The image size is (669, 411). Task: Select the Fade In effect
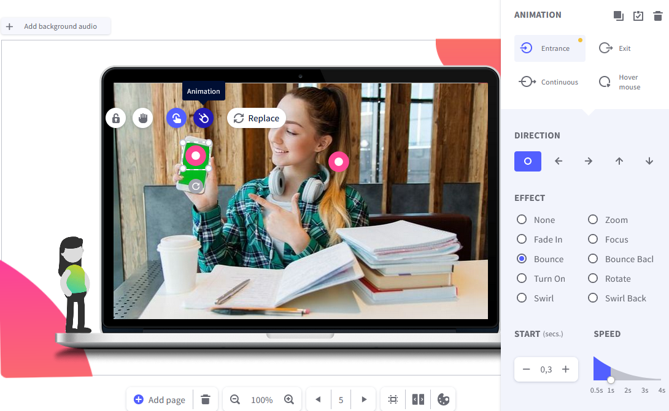tap(522, 239)
